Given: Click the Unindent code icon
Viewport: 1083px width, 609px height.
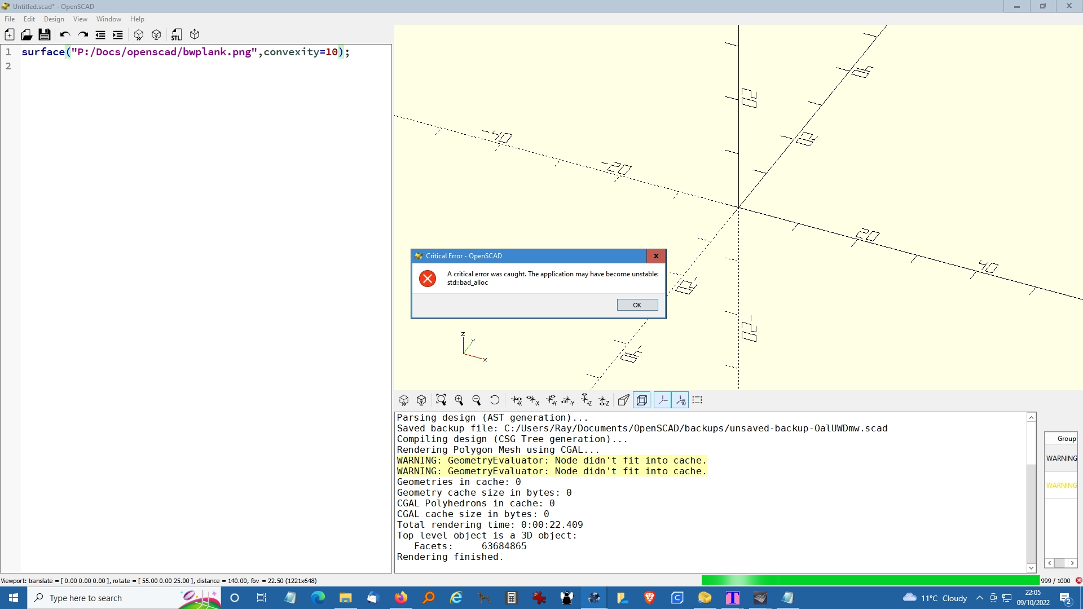Looking at the screenshot, I should tap(100, 35).
